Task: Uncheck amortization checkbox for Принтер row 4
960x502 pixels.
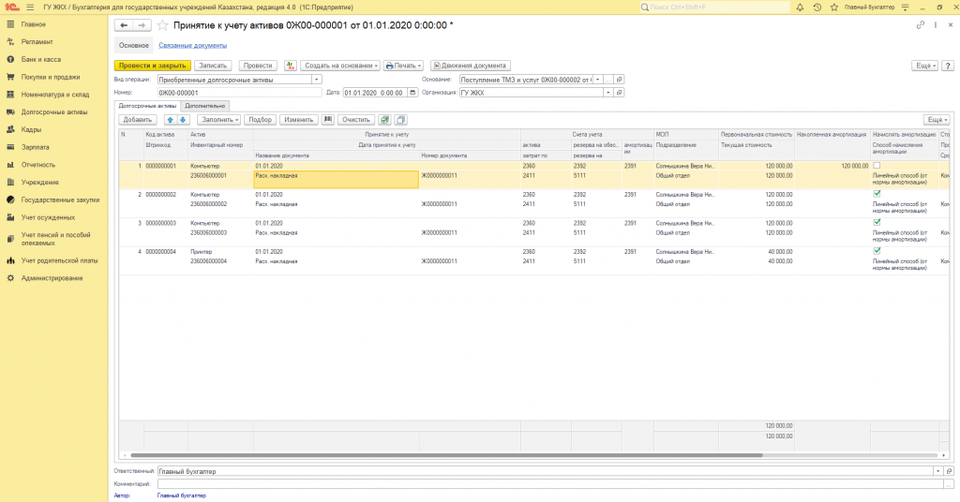Action: 877,251
